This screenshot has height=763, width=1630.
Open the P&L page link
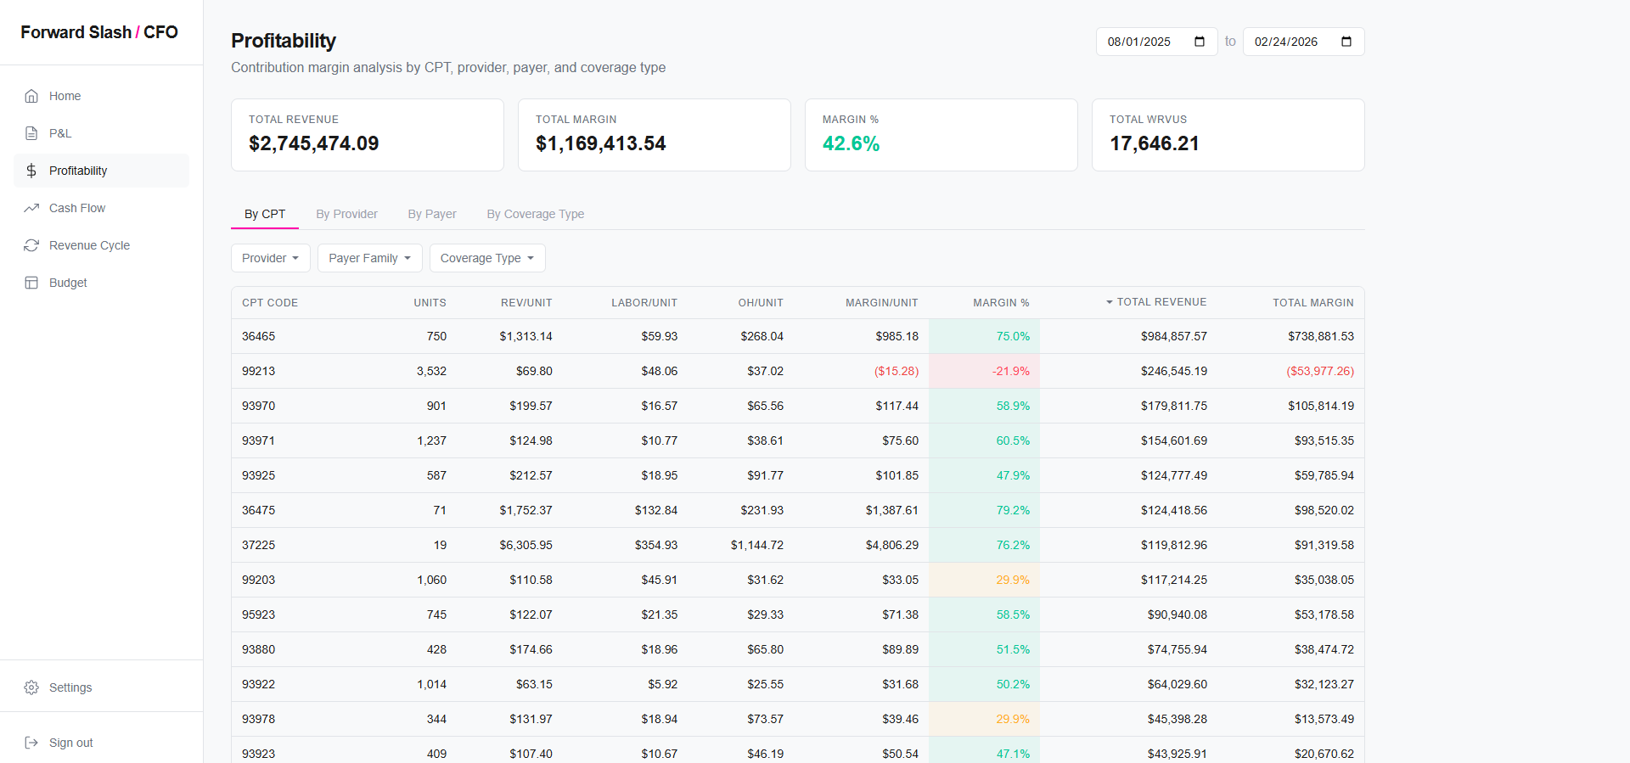(x=101, y=133)
